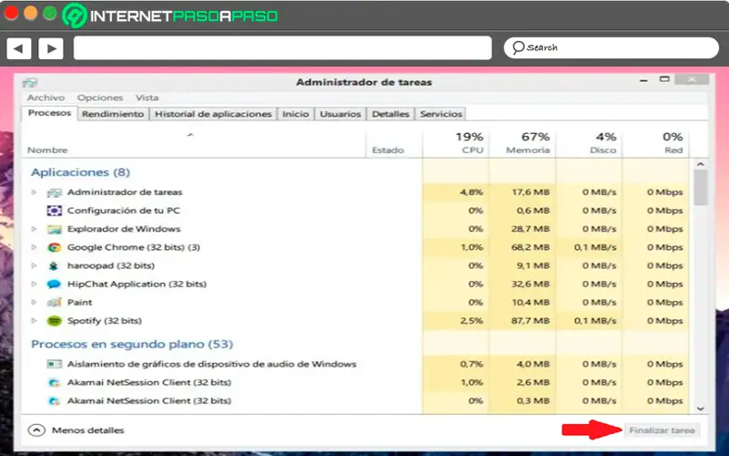Viewport: 729px width, 456px height.
Task: Open the Opciones menu
Action: tap(100, 98)
